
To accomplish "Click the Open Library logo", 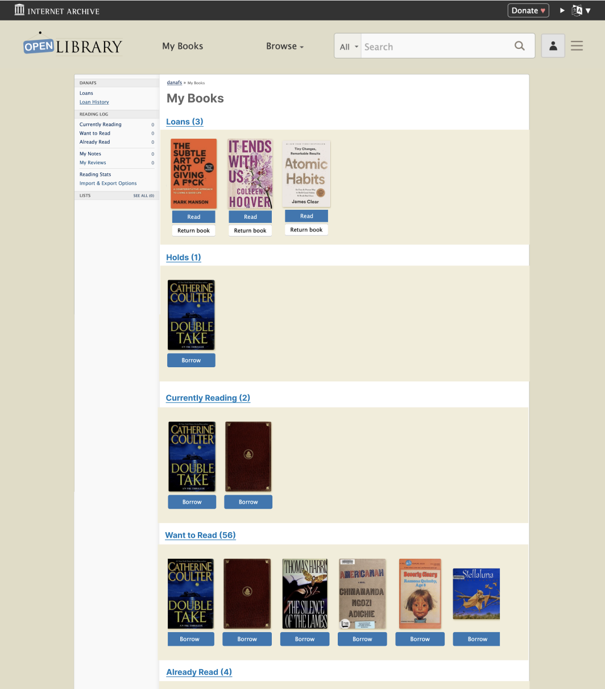I will point(73,44).
